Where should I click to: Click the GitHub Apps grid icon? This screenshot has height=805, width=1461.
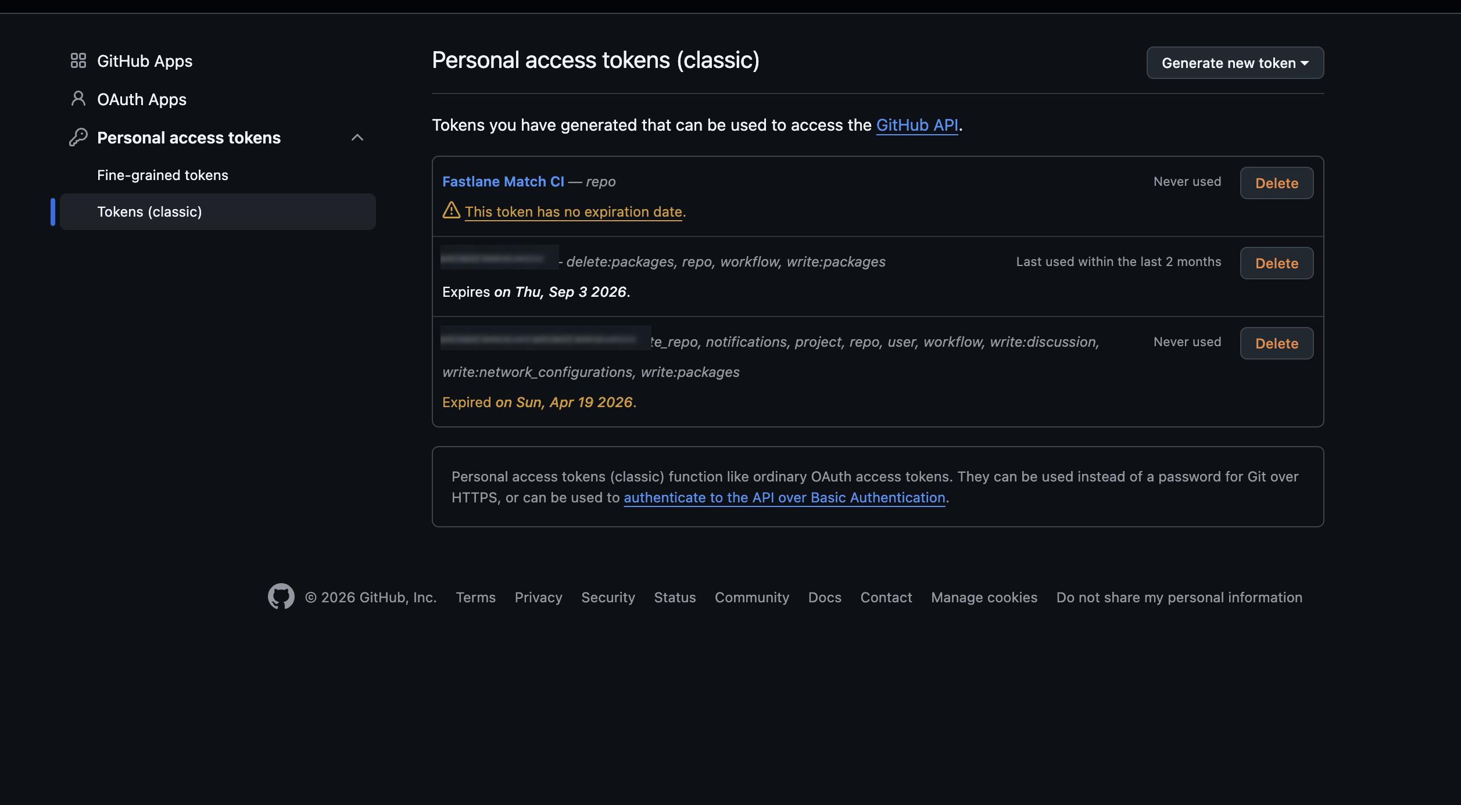tap(78, 60)
